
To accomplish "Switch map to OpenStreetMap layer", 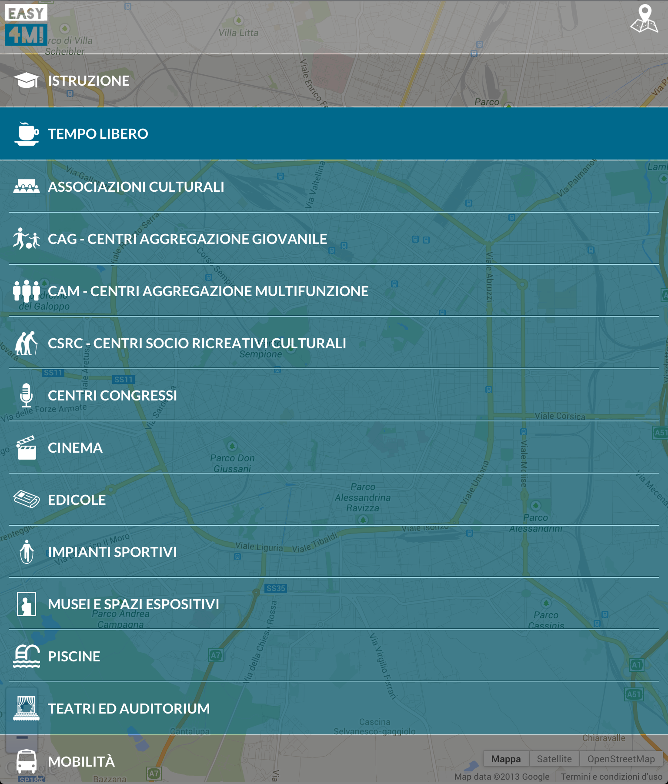I will point(621,759).
